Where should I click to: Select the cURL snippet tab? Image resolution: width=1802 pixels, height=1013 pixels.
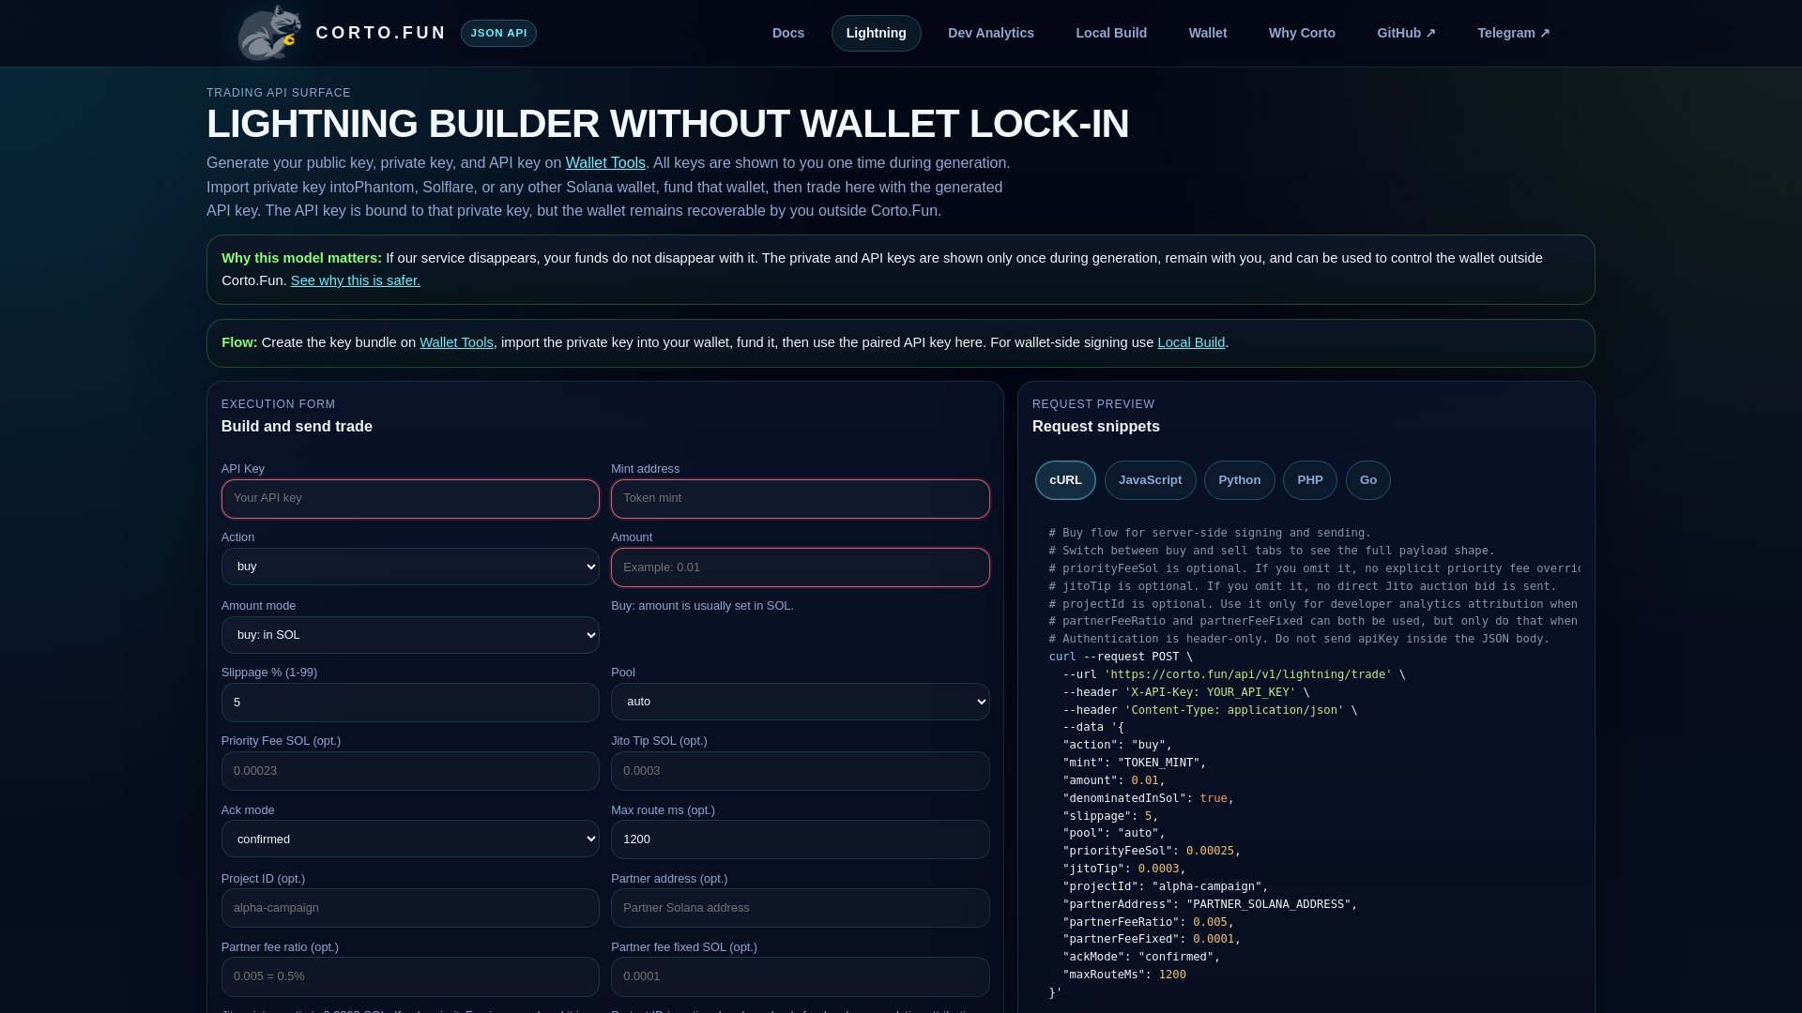pos(1065,480)
